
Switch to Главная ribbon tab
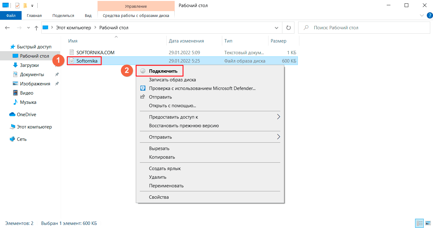pyautogui.click(x=34, y=15)
